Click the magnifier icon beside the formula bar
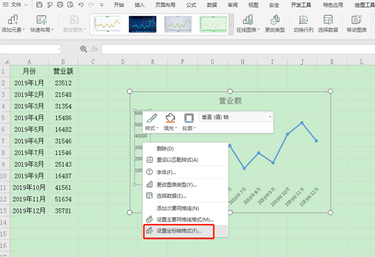 point(83,49)
